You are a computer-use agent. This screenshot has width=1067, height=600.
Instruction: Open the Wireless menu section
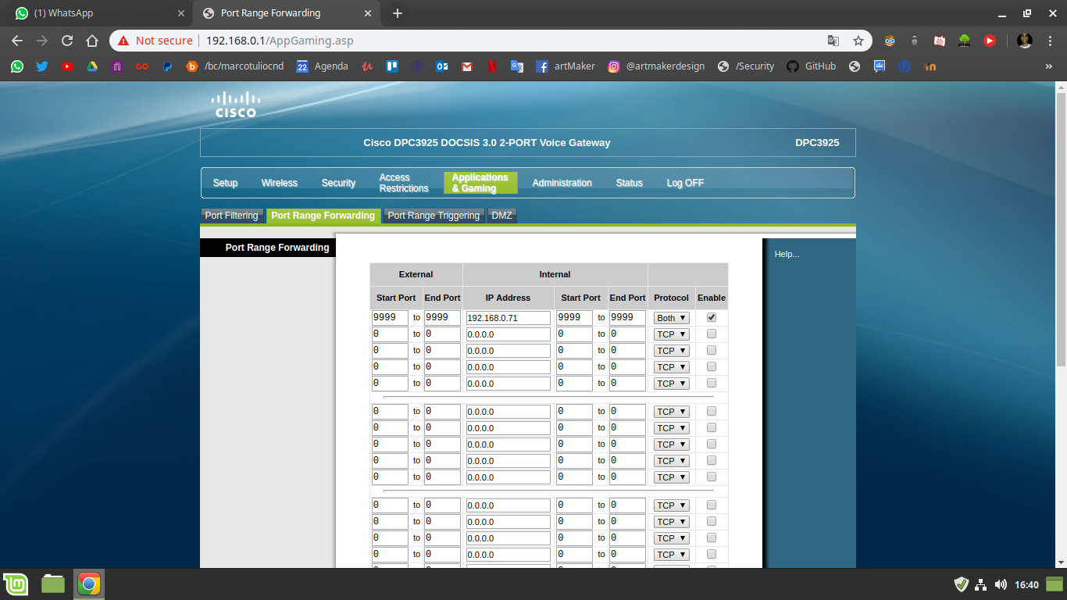click(x=279, y=183)
